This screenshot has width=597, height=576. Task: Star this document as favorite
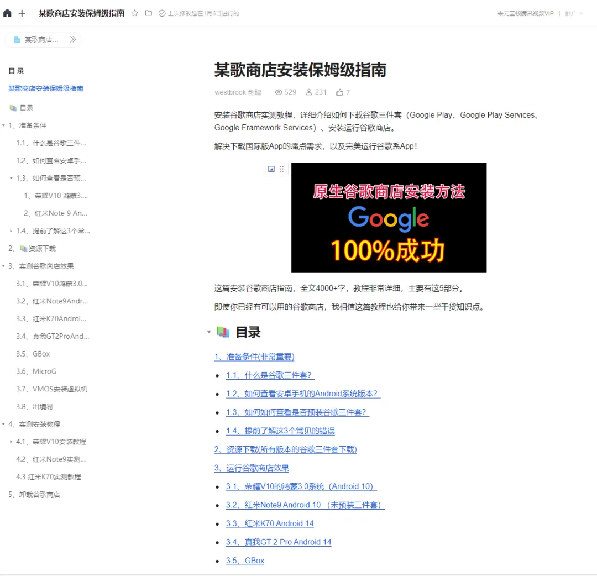click(135, 13)
